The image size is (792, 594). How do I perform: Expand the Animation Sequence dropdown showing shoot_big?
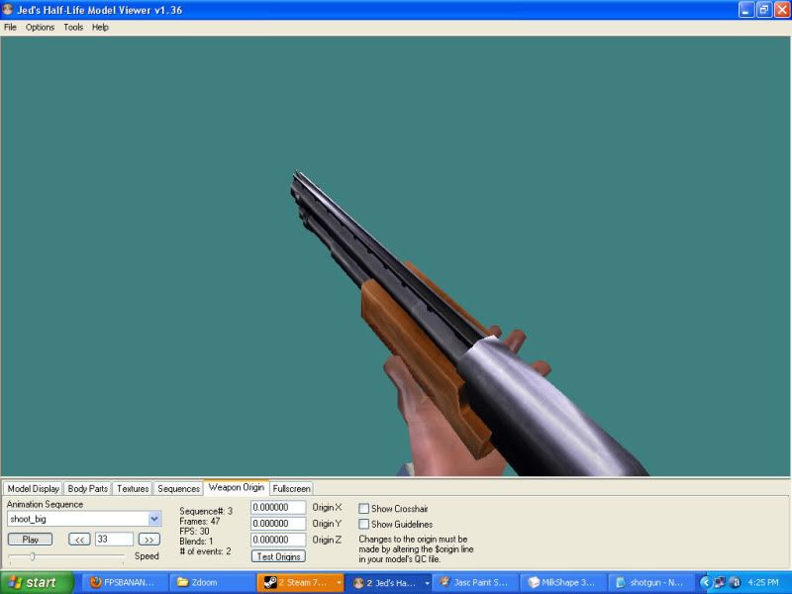154,519
